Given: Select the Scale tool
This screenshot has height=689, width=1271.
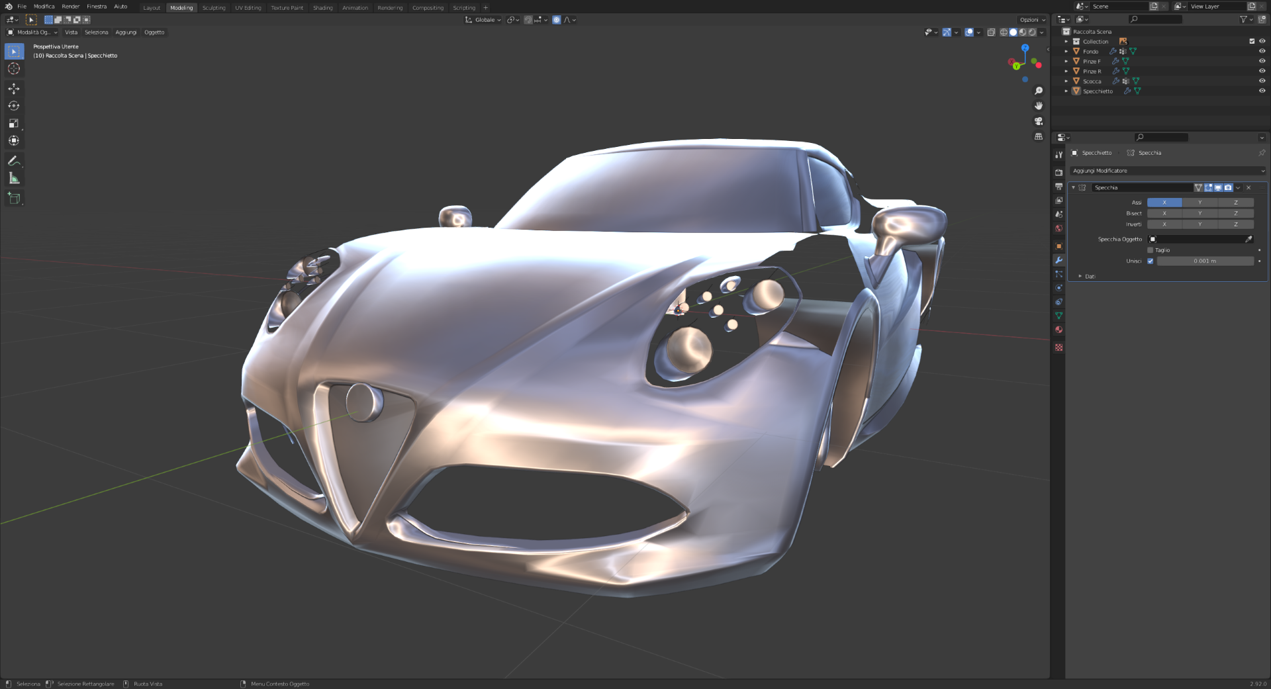Looking at the screenshot, I should point(14,123).
